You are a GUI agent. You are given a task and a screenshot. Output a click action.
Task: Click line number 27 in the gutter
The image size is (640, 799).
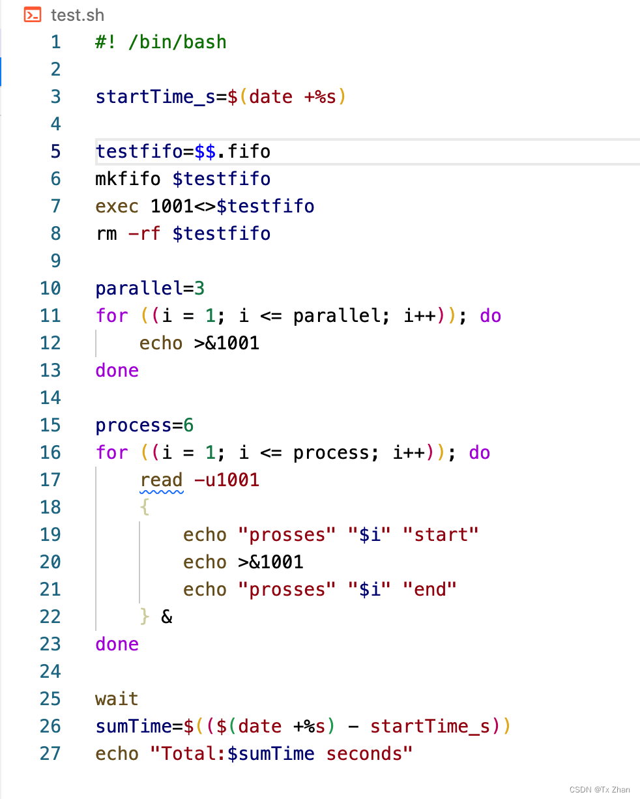tap(50, 753)
